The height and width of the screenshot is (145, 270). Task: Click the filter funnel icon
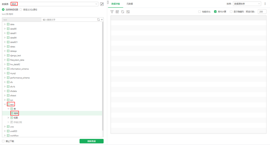112,12
